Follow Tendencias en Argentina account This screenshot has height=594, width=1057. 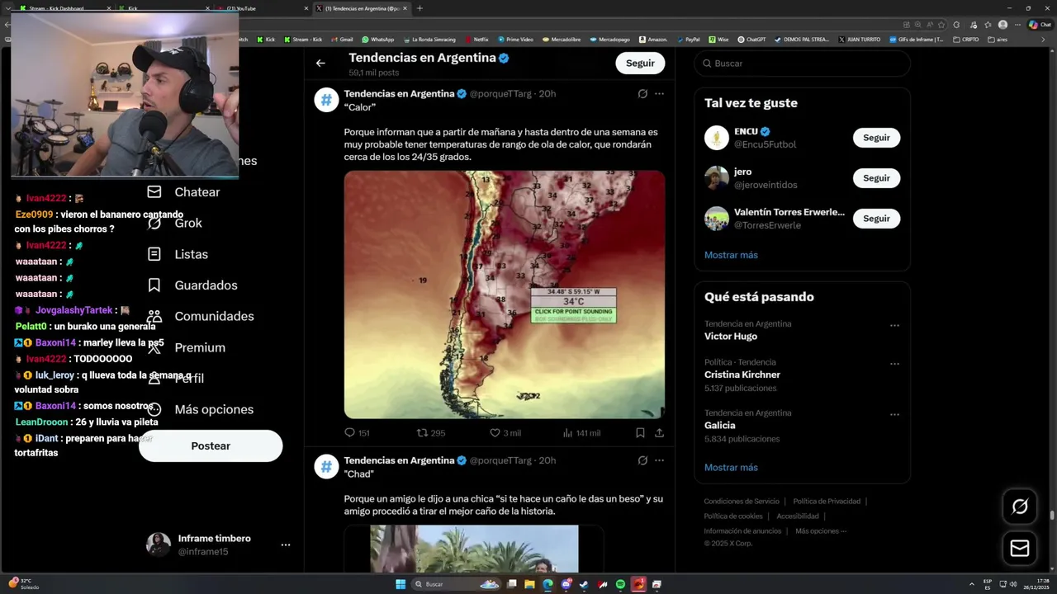tap(640, 63)
